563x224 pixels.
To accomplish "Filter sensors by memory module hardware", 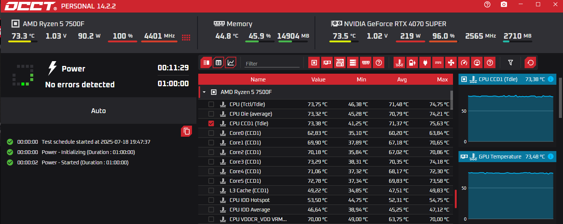I will click(x=365, y=63).
